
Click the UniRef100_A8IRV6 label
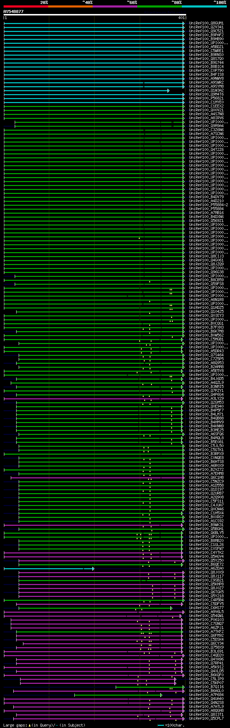click(x=206, y=118)
